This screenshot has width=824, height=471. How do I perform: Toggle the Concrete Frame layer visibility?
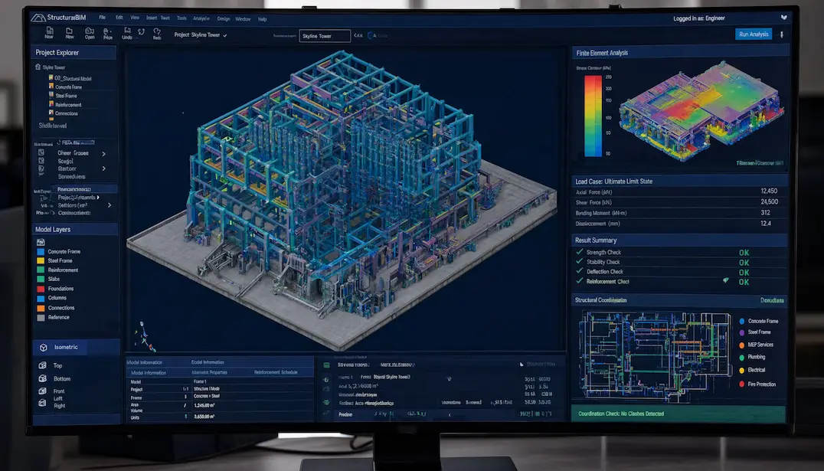[x=41, y=251]
